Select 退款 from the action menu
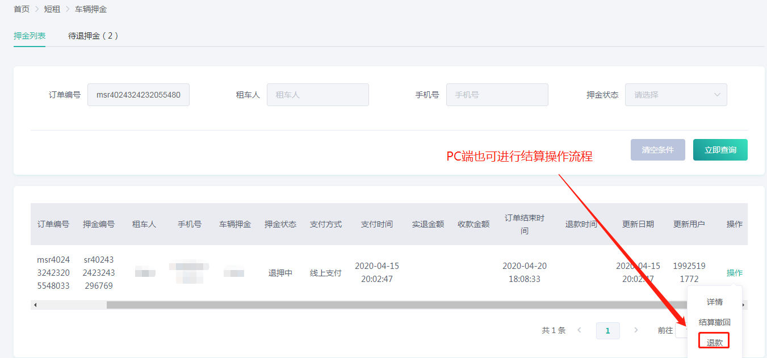This screenshot has width=767, height=358. click(714, 342)
